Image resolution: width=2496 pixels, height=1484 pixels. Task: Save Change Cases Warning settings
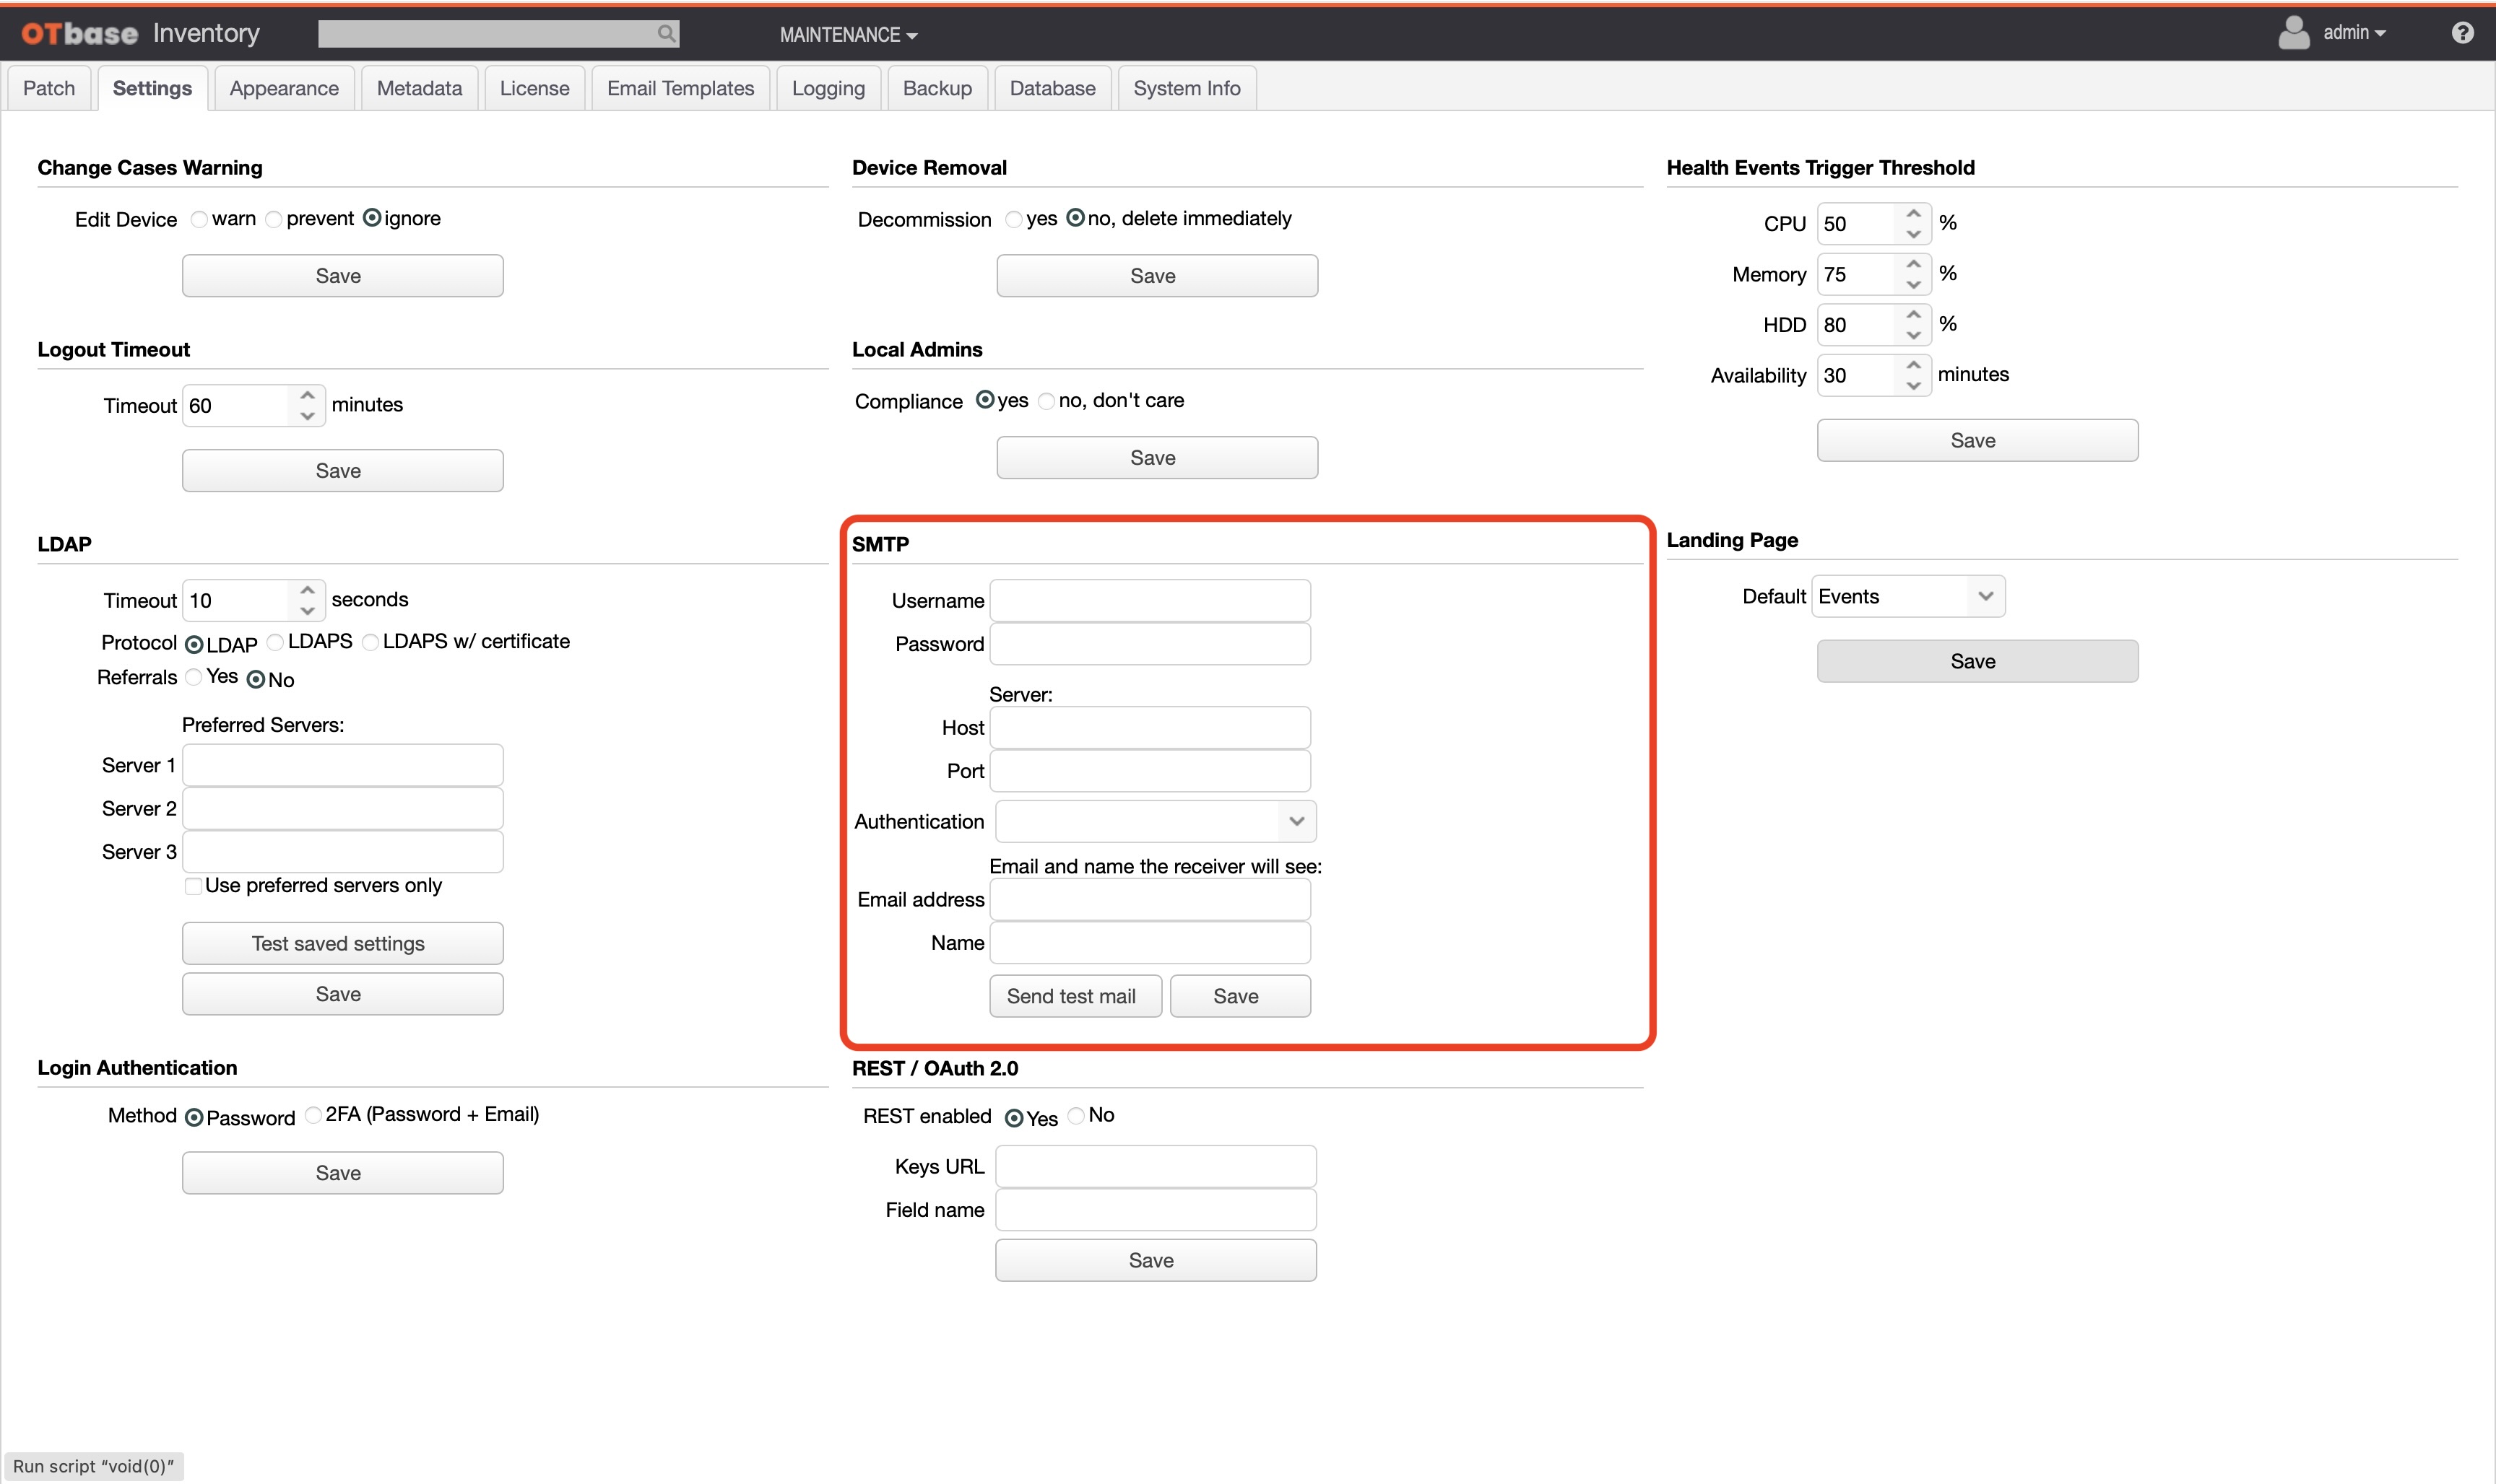click(x=342, y=276)
